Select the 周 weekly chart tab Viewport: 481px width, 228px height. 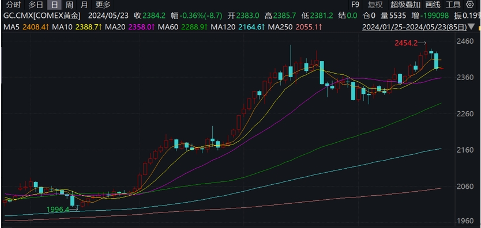pos(69,5)
